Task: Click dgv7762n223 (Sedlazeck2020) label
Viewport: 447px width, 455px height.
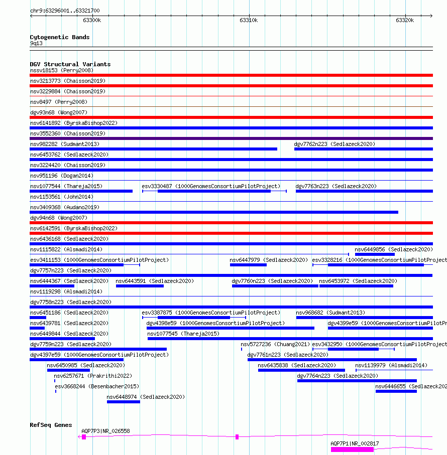Action: [334, 144]
